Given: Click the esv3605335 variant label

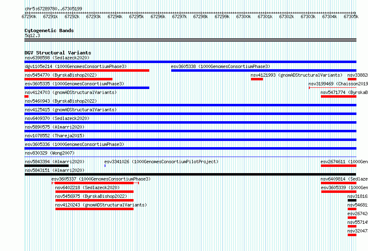Looking at the screenshot, I should point(74,84).
